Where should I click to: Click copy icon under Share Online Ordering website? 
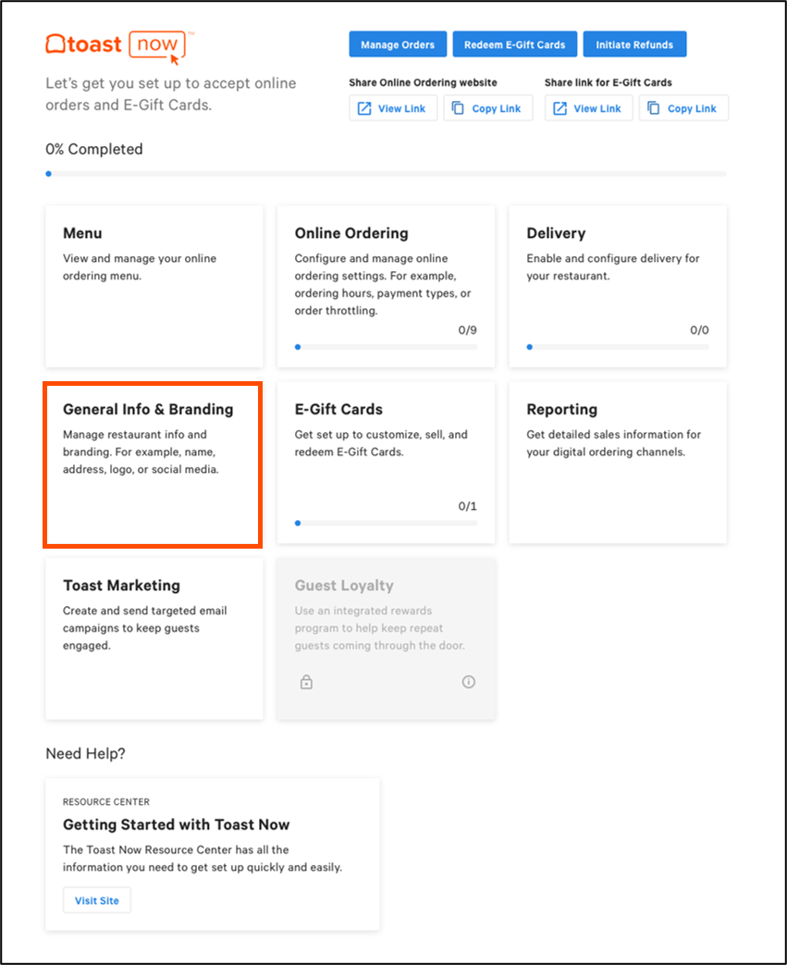click(x=458, y=108)
